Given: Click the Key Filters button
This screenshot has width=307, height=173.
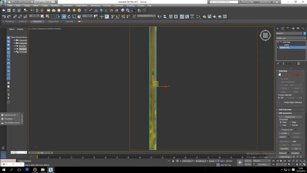Looking at the screenshot, I should (x=263, y=164).
